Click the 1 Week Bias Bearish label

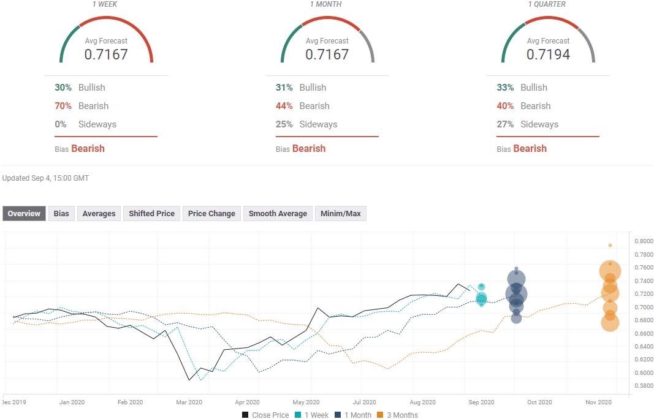coord(80,149)
